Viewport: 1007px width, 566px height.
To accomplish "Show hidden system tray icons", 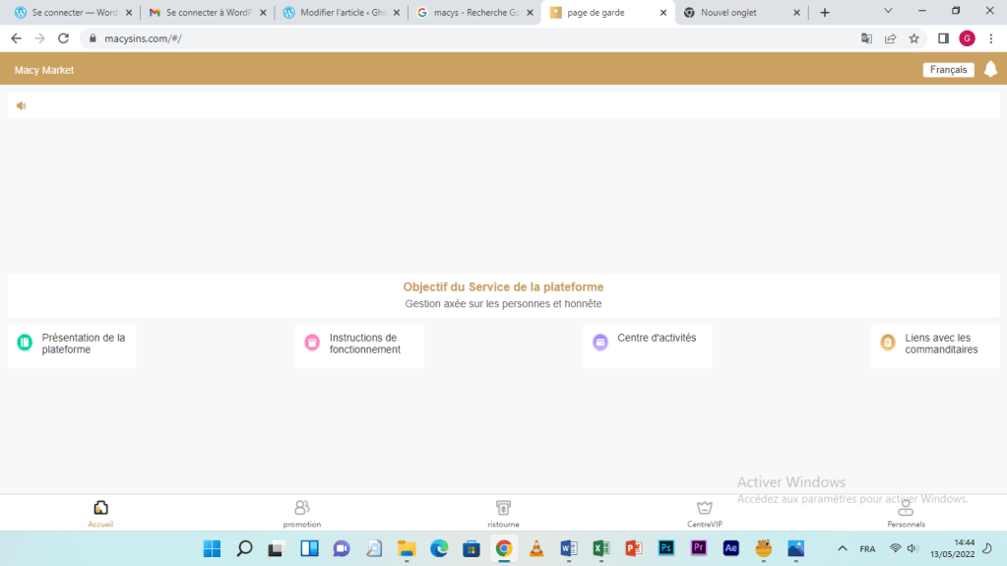I will click(x=842, y=548).
